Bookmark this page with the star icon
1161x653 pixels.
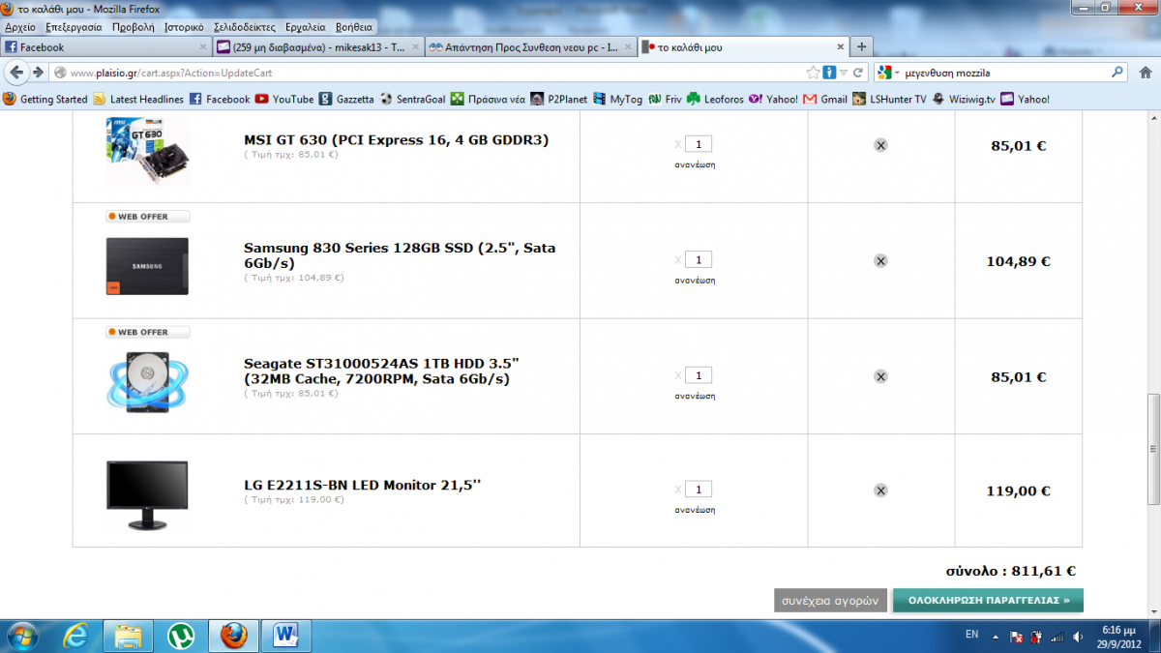[814, 73]
